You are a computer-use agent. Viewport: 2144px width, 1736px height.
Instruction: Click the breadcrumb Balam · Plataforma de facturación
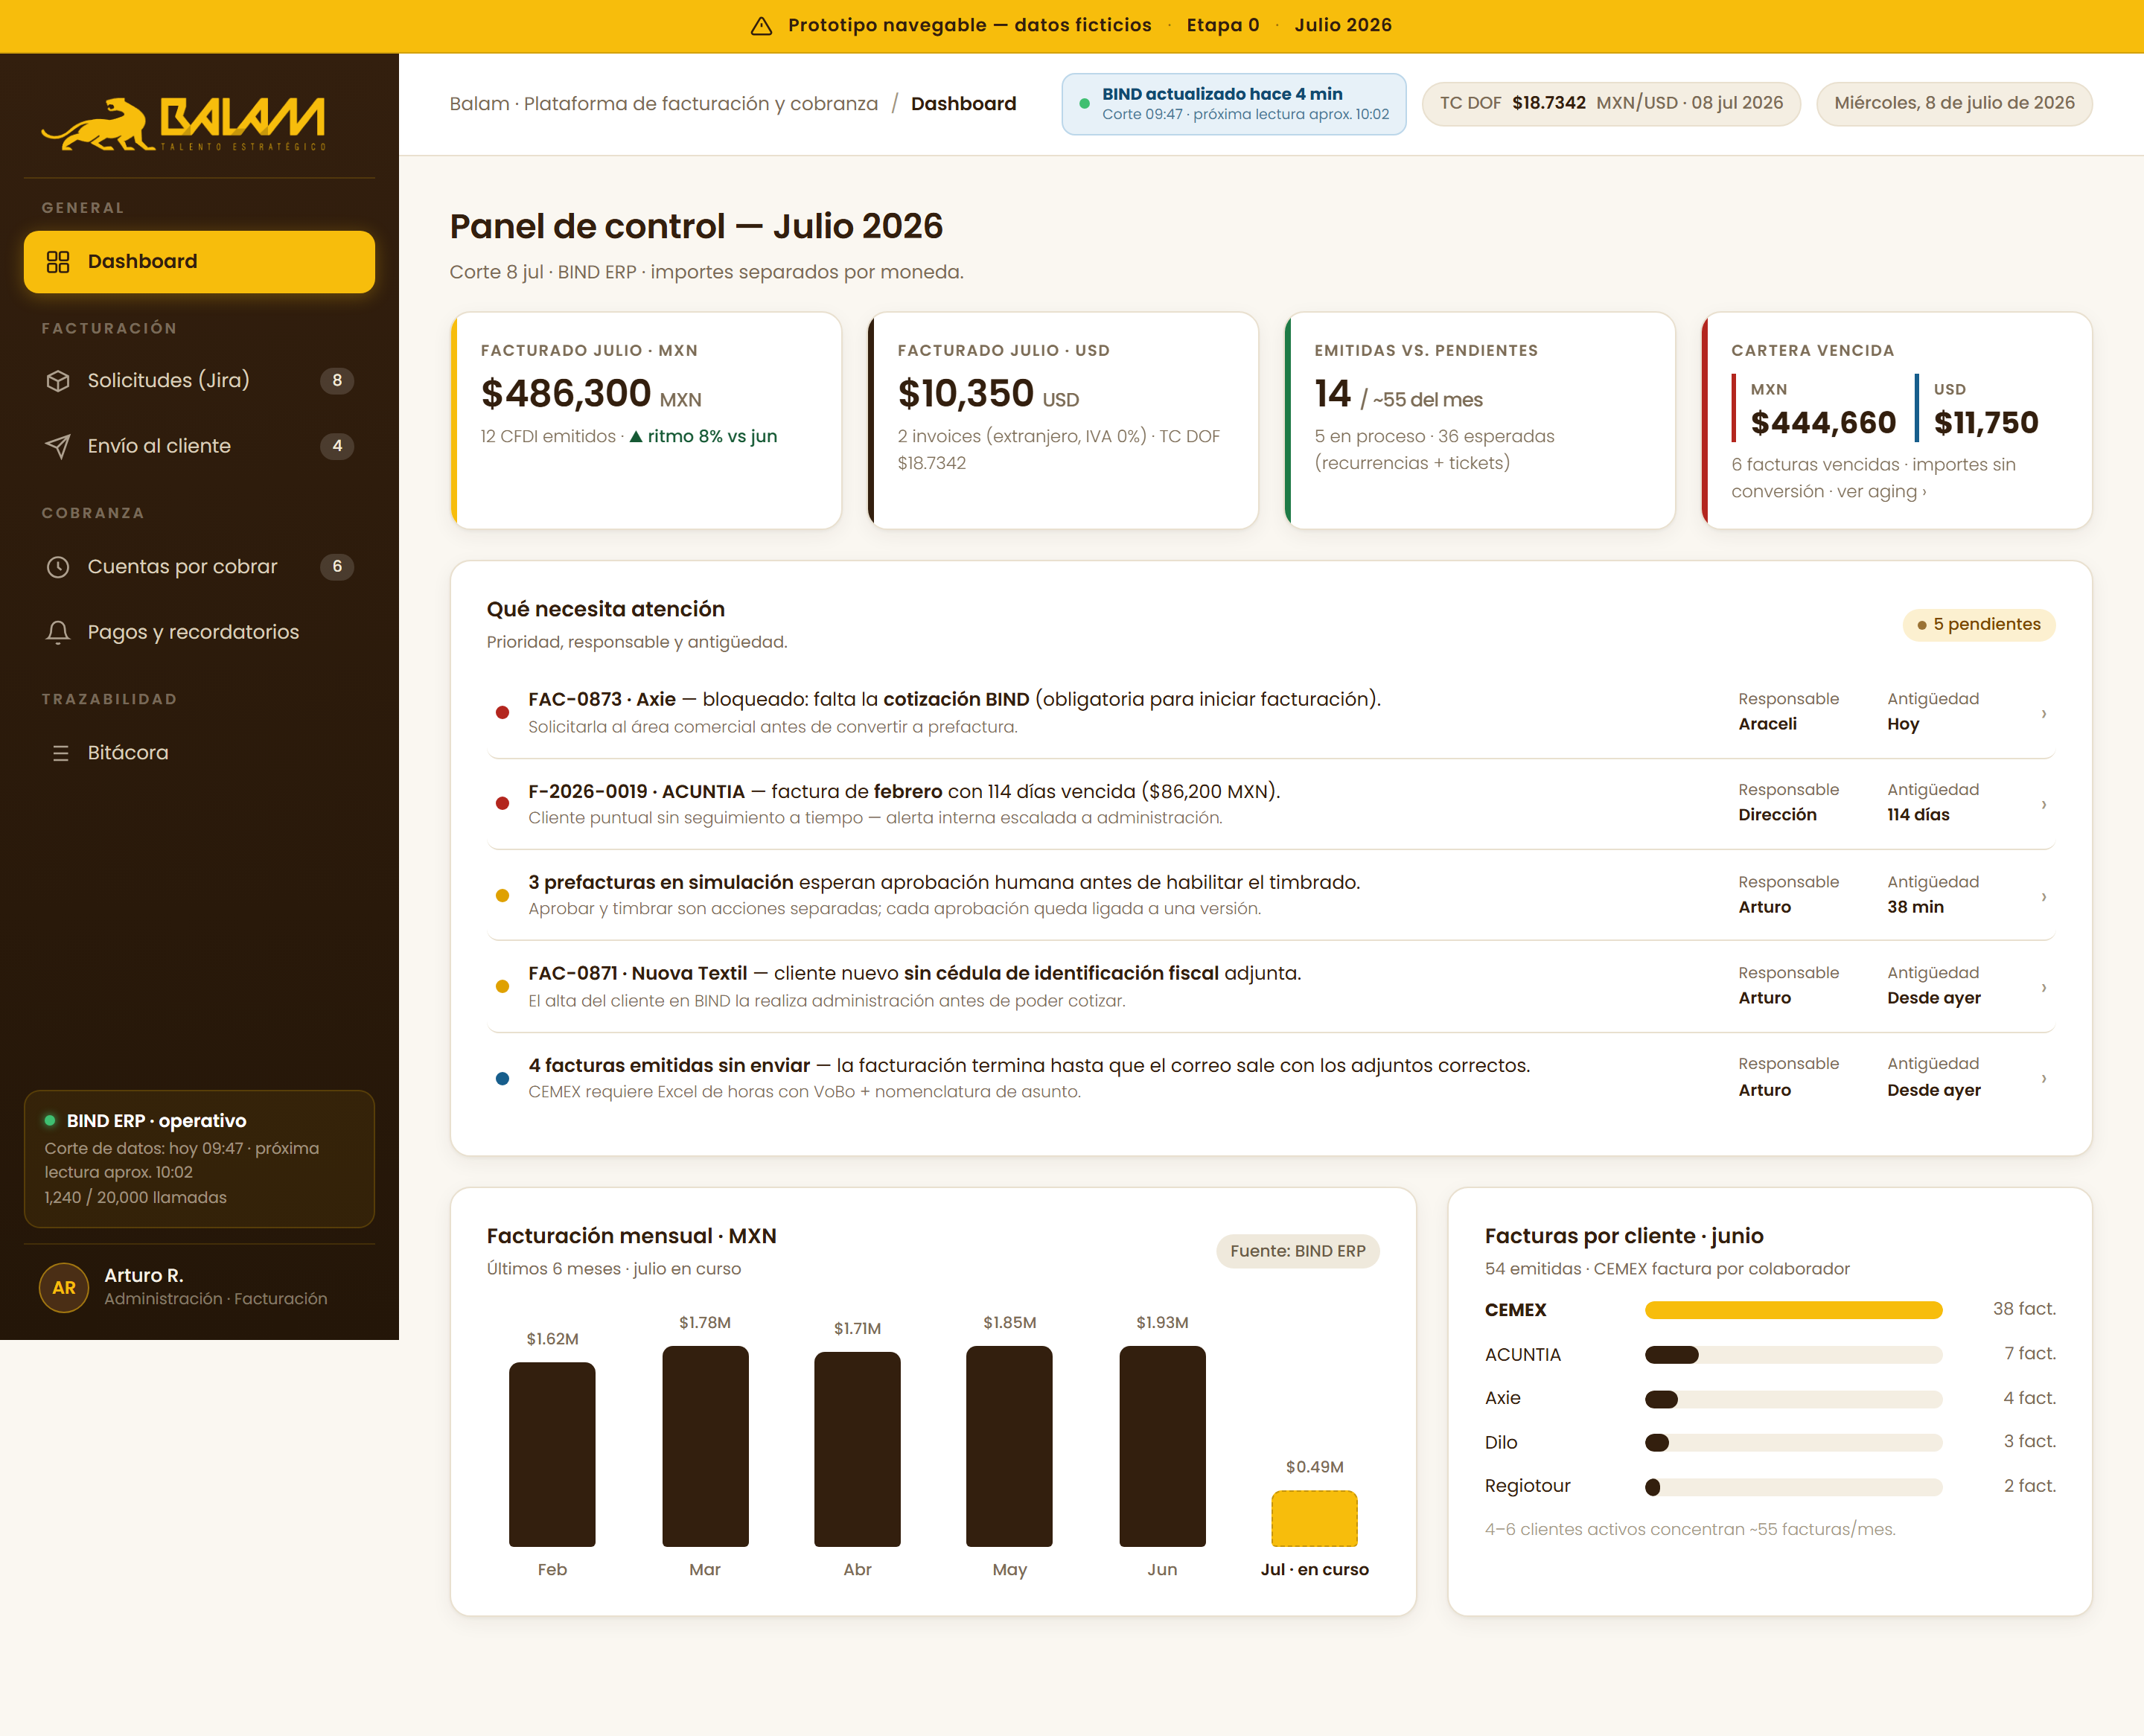pyautogui.click(x=663, y=104)
